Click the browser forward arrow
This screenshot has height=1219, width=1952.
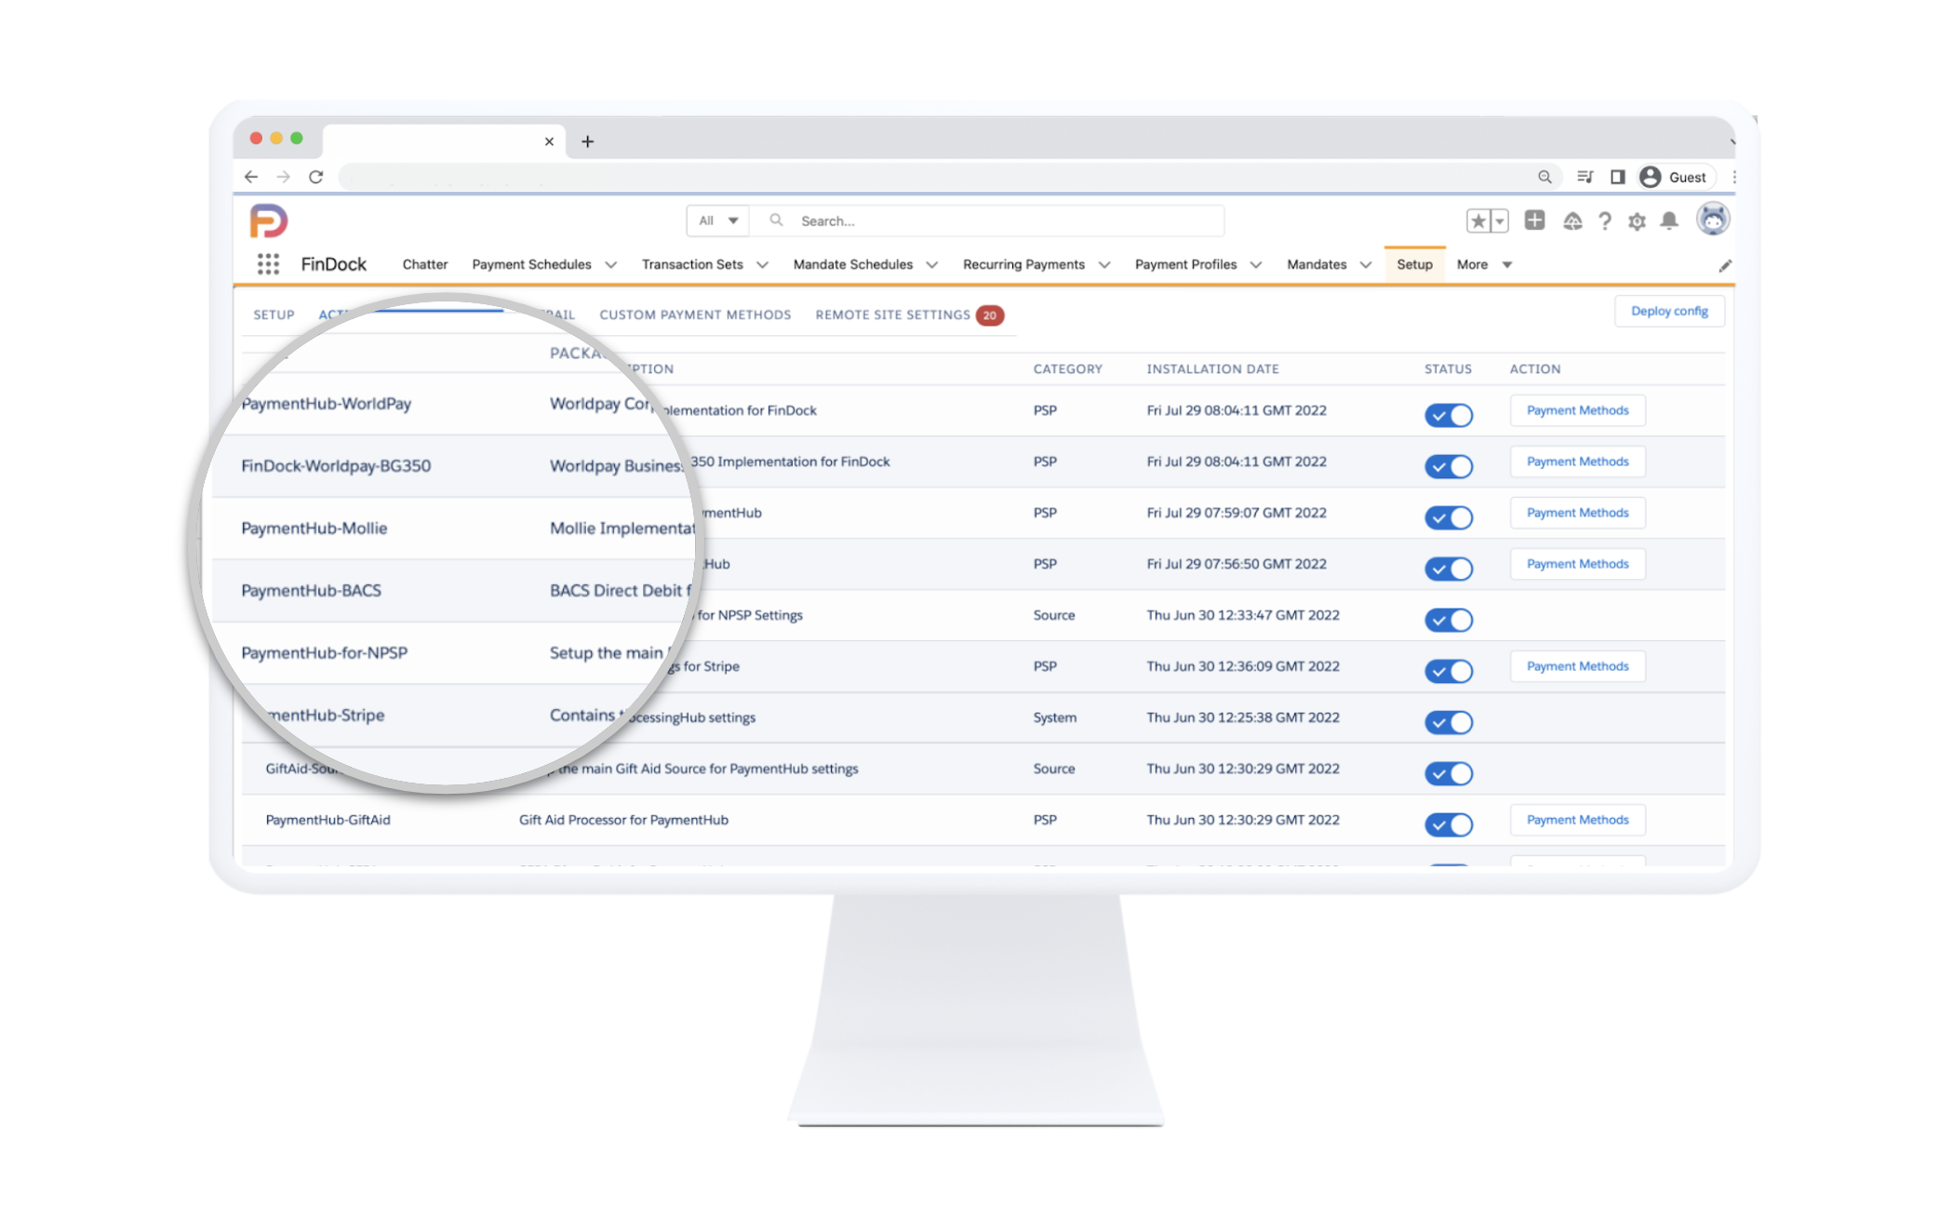pos(284,177)
